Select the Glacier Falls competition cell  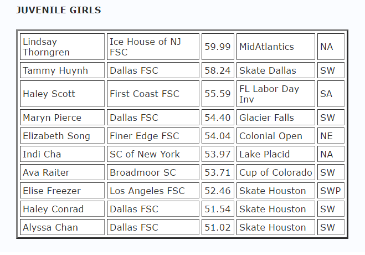click(276, 118)
